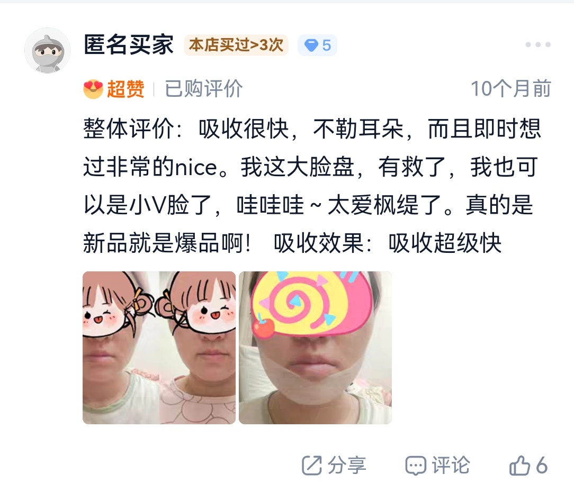The height and width of the screenshot is (492, 574).
Task: Open the photo with the face mask strap
Action: (315, 348)
